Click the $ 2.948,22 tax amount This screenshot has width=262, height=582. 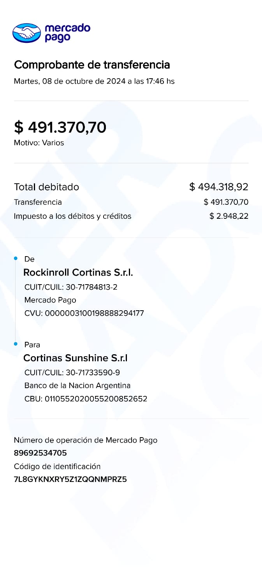(229, 216)
